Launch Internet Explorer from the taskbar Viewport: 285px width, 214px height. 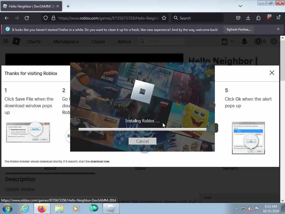[25, 208]
